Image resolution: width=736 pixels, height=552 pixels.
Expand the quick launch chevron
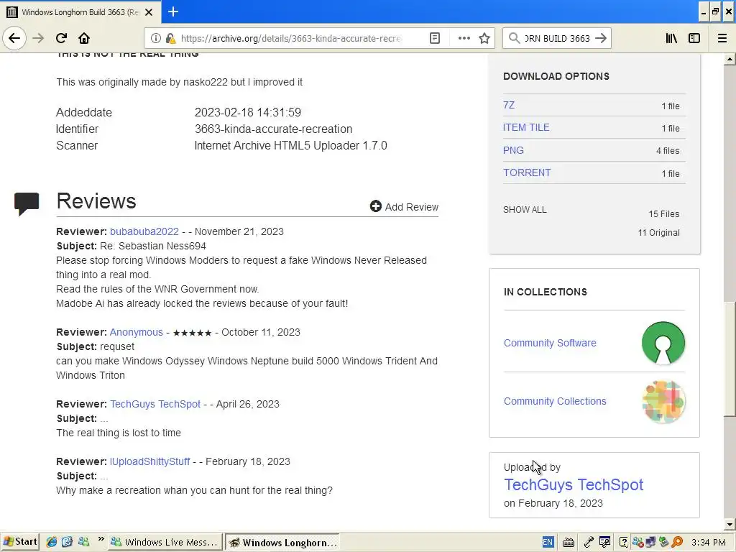point(101,540)
